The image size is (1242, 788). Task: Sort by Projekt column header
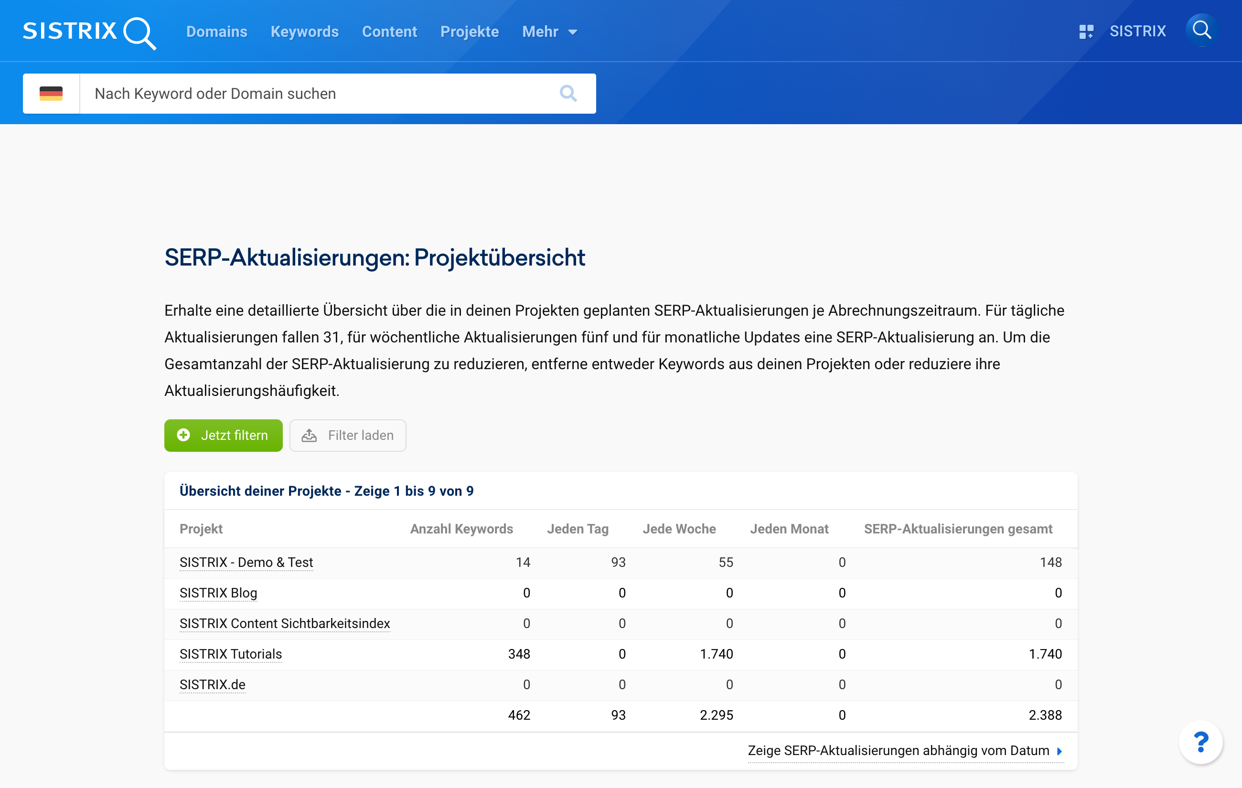[x=201, y=529]
